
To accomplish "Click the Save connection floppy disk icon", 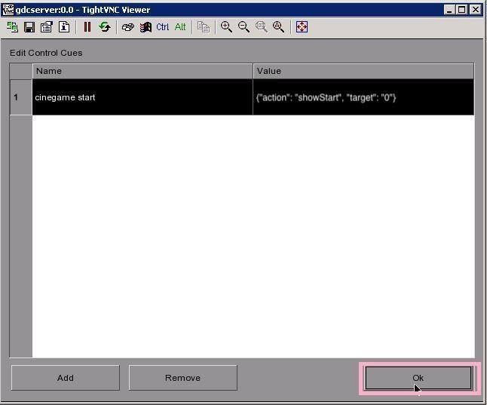I will coord(29,27).
